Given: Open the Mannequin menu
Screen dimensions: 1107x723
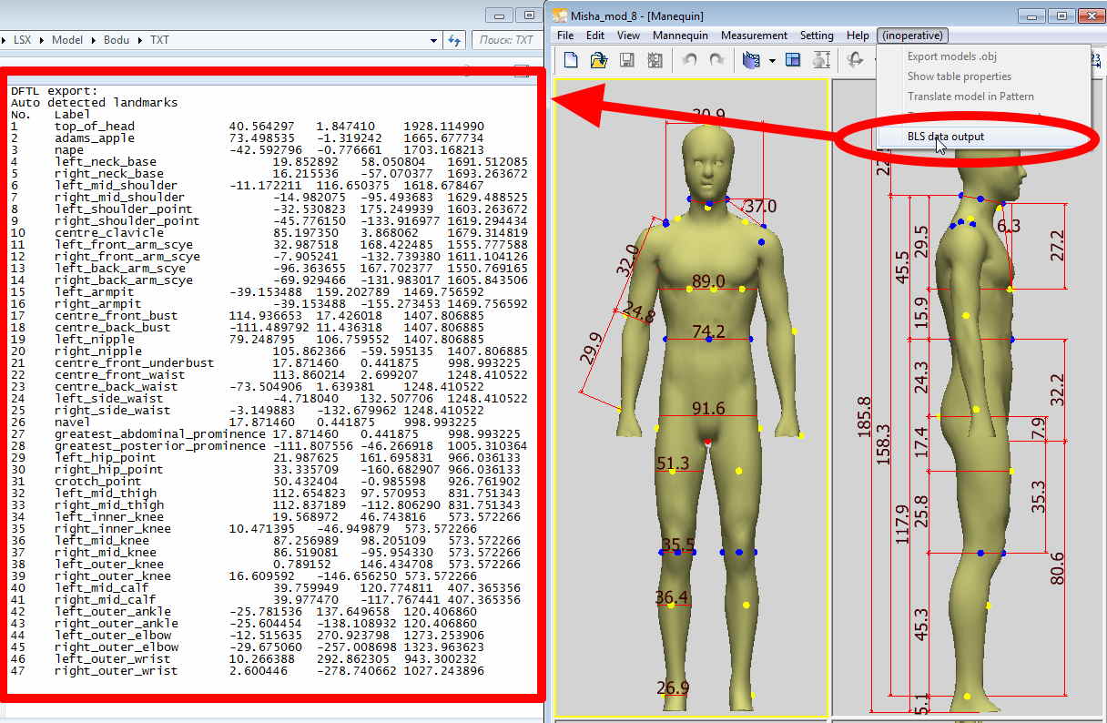Looking at the screenshot, I should (x=680, y=36).
